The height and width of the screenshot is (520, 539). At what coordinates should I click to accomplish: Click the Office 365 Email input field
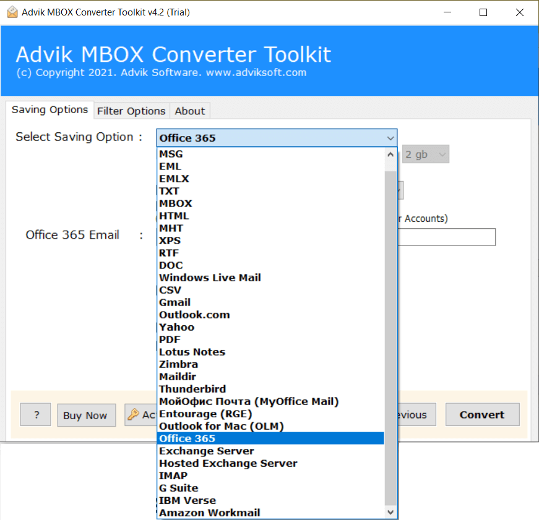tap(447, 237)
